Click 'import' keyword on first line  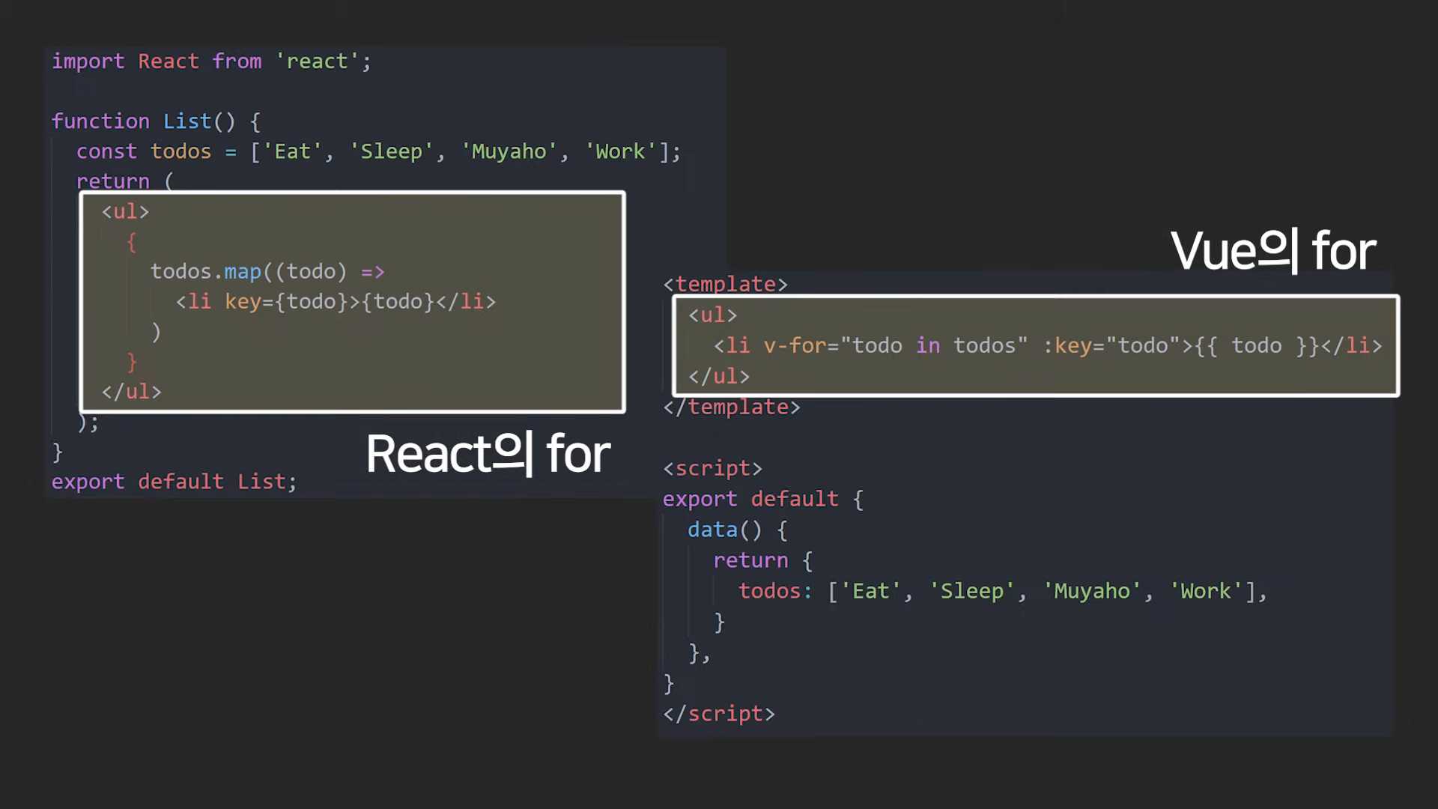click(88, 61)
